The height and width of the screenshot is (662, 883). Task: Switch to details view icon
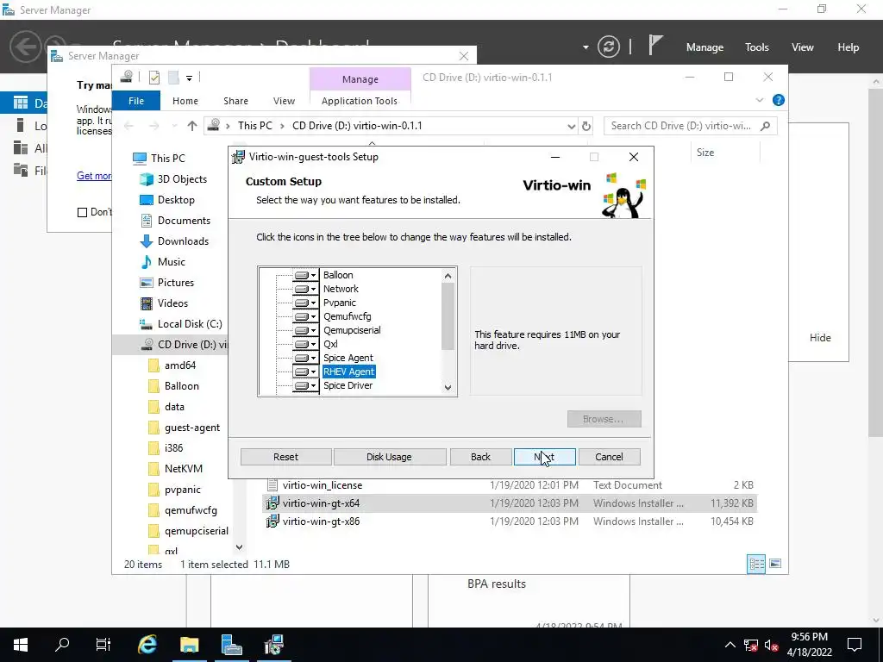click(756, 564)
